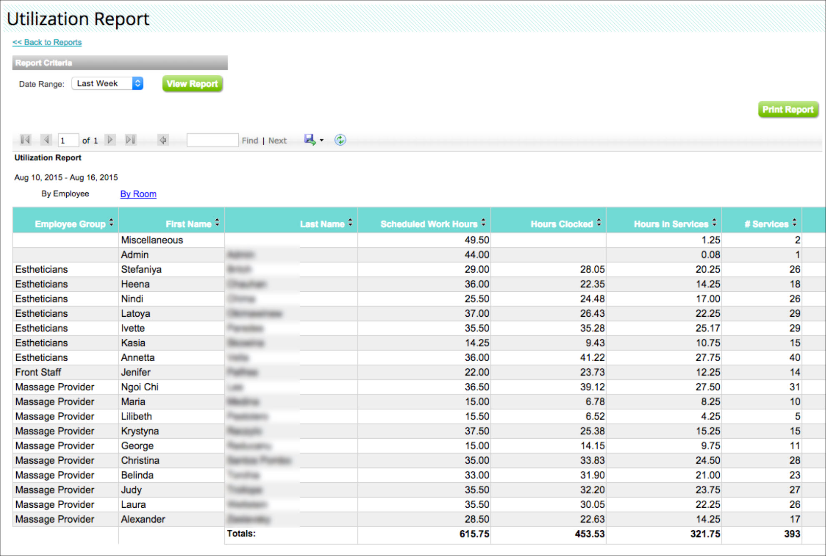
Task: Refresh the report with circular arrows icon
Action: [340, 140]
